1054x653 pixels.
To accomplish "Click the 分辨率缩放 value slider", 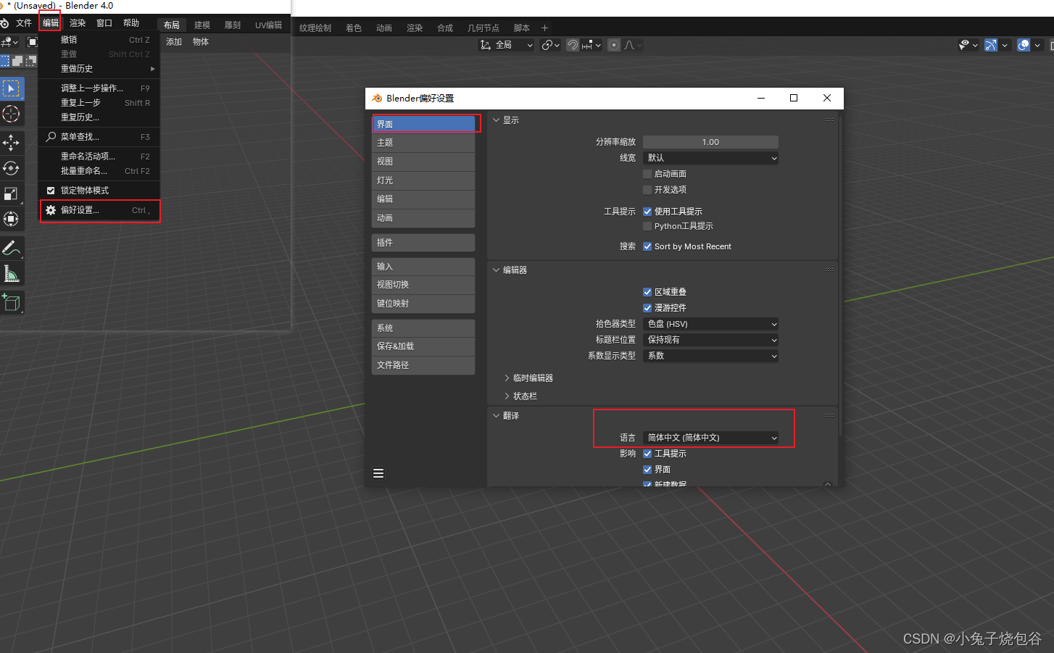I will 710,142.
